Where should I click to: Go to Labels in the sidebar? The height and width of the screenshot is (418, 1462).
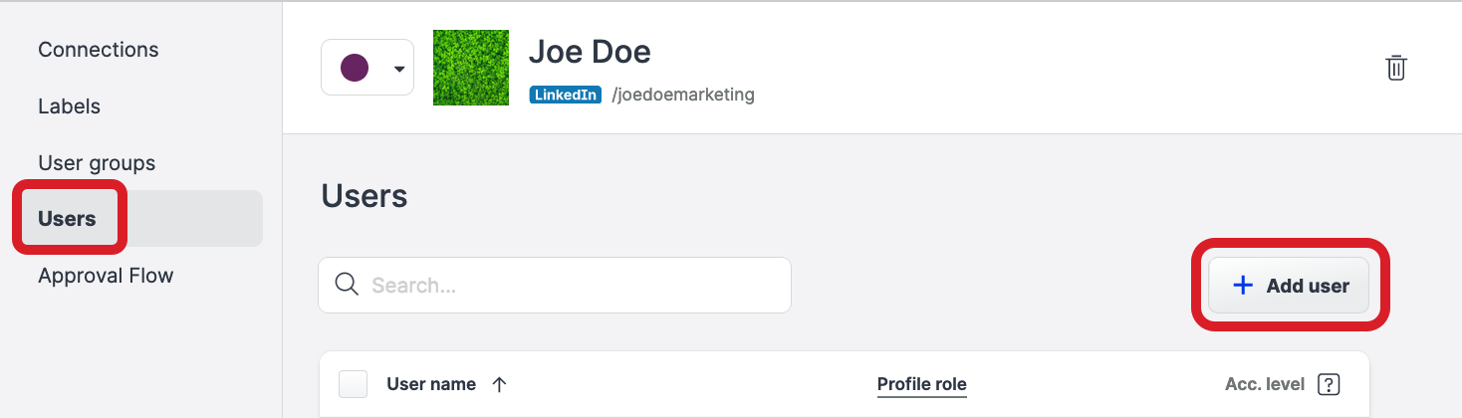69,106
